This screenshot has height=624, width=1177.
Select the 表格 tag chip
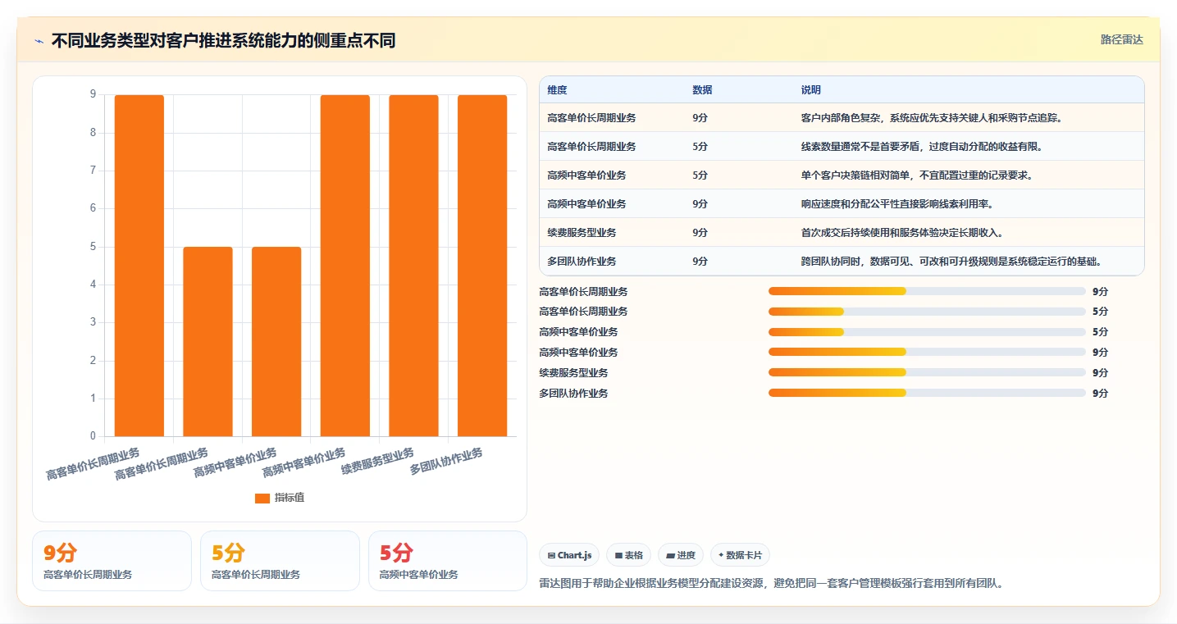[x=628, y=555]
